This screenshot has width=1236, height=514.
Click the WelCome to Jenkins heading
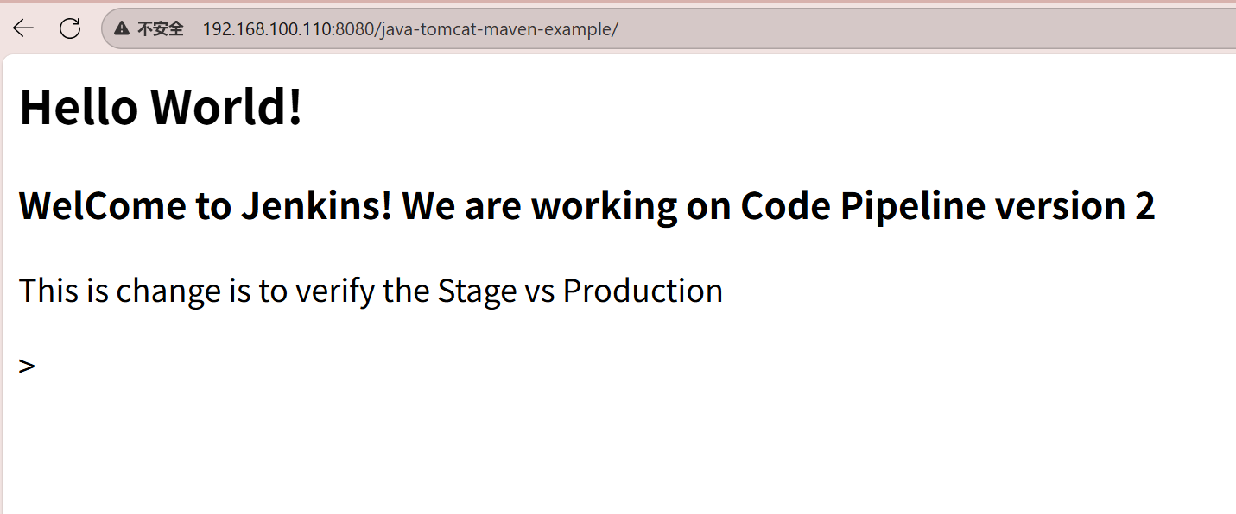587,206
